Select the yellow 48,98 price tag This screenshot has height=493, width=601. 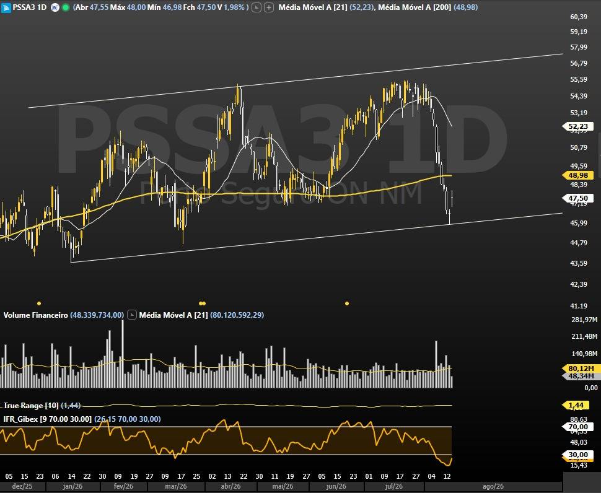577,175
